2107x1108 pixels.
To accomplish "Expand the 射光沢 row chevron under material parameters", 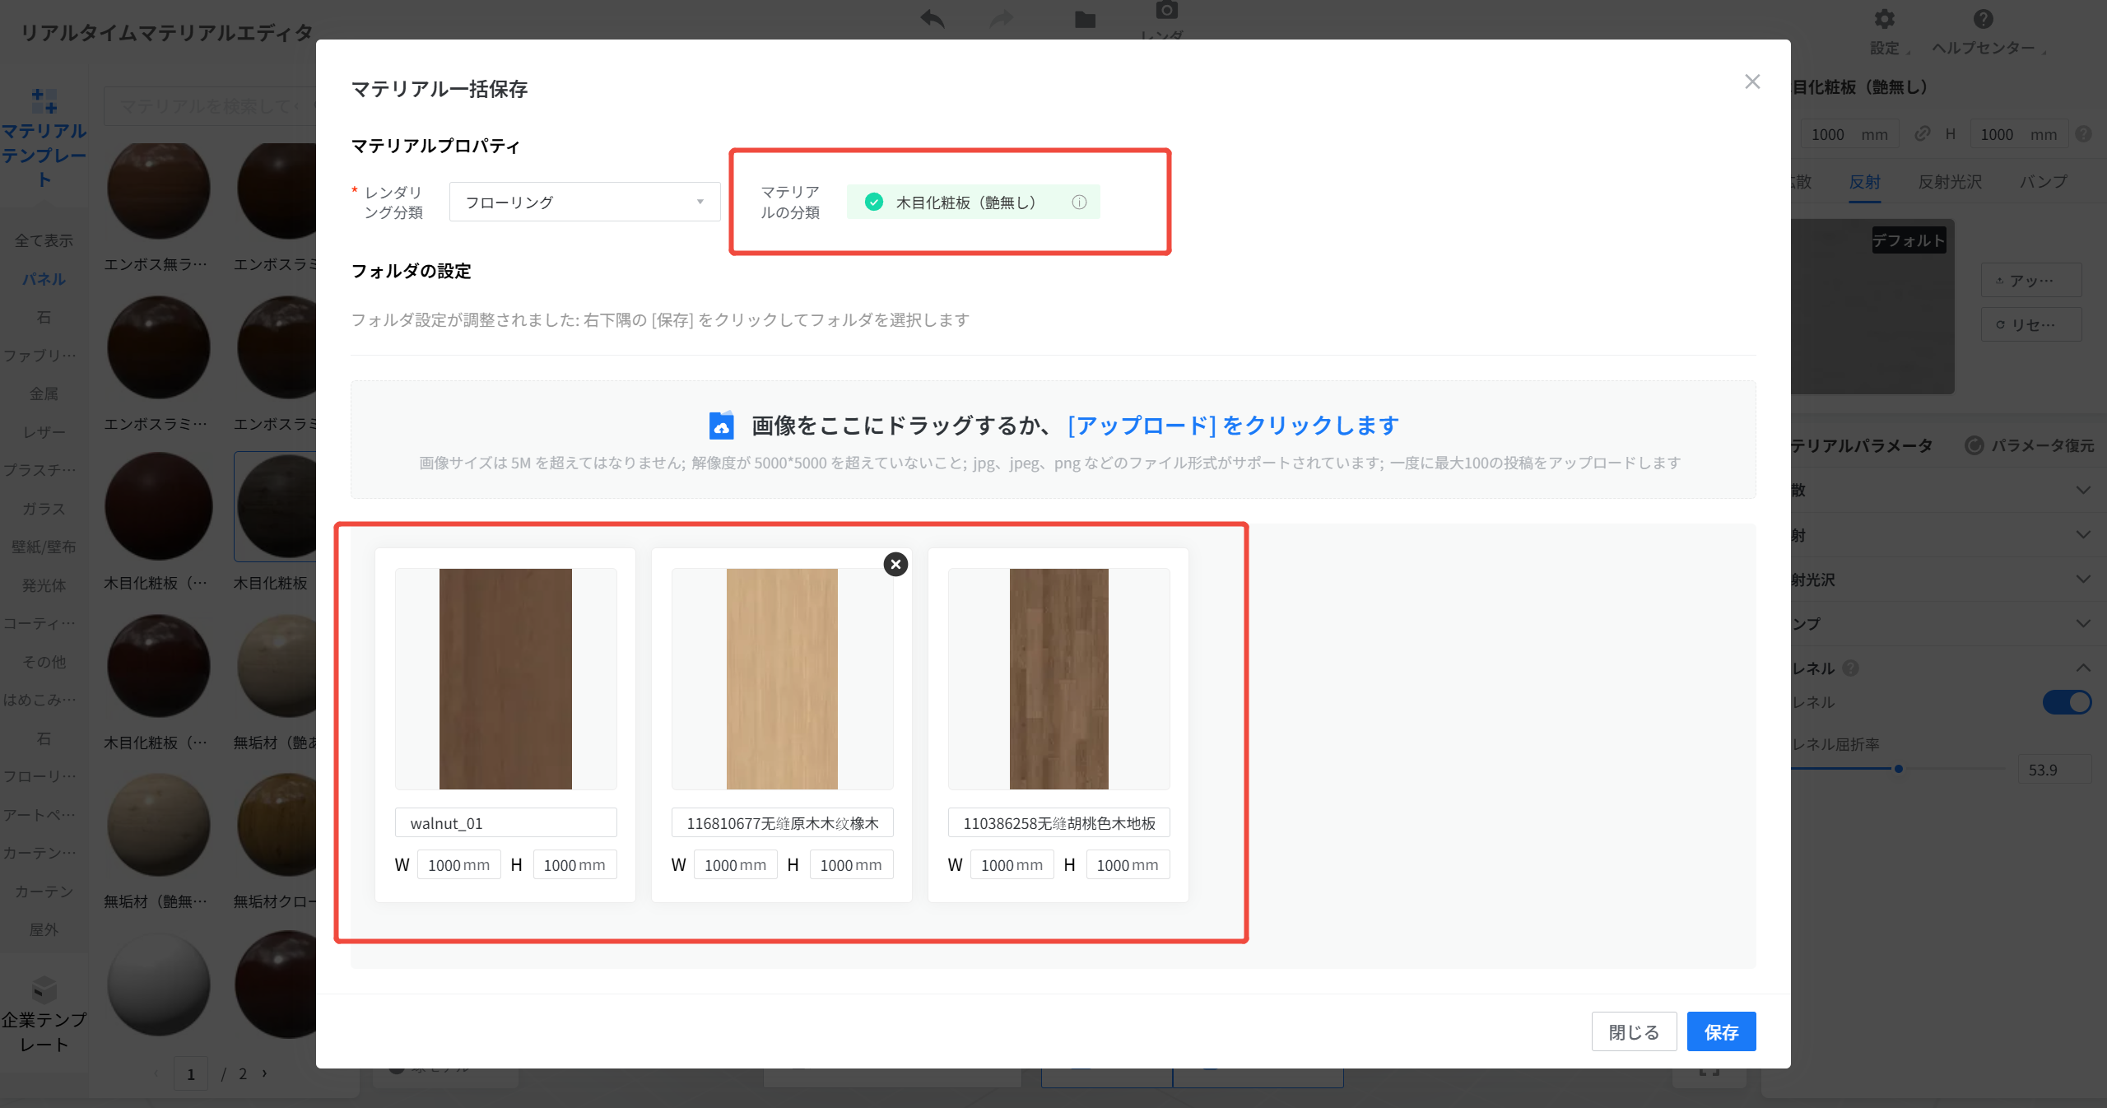I will tap(2083, 580).
